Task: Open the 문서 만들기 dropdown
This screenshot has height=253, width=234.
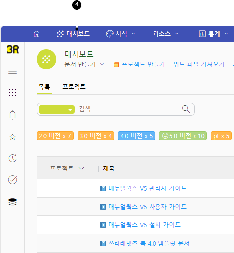Action: click(84, 64)
